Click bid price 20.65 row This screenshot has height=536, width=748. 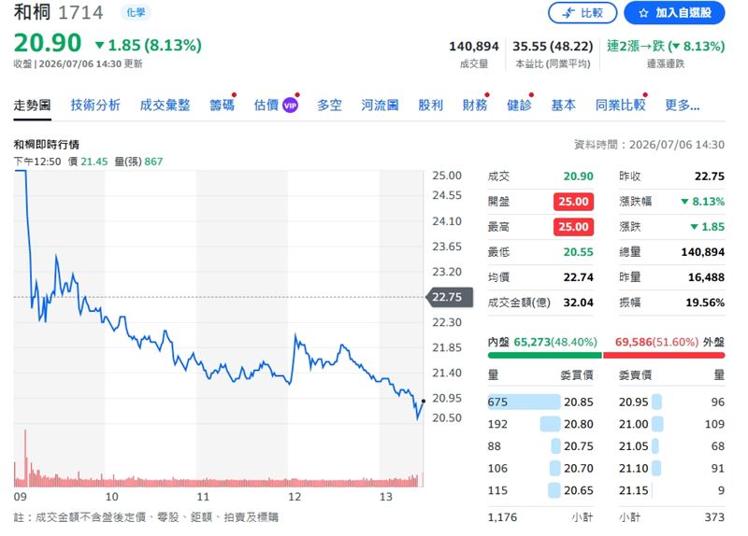(540, 490)
